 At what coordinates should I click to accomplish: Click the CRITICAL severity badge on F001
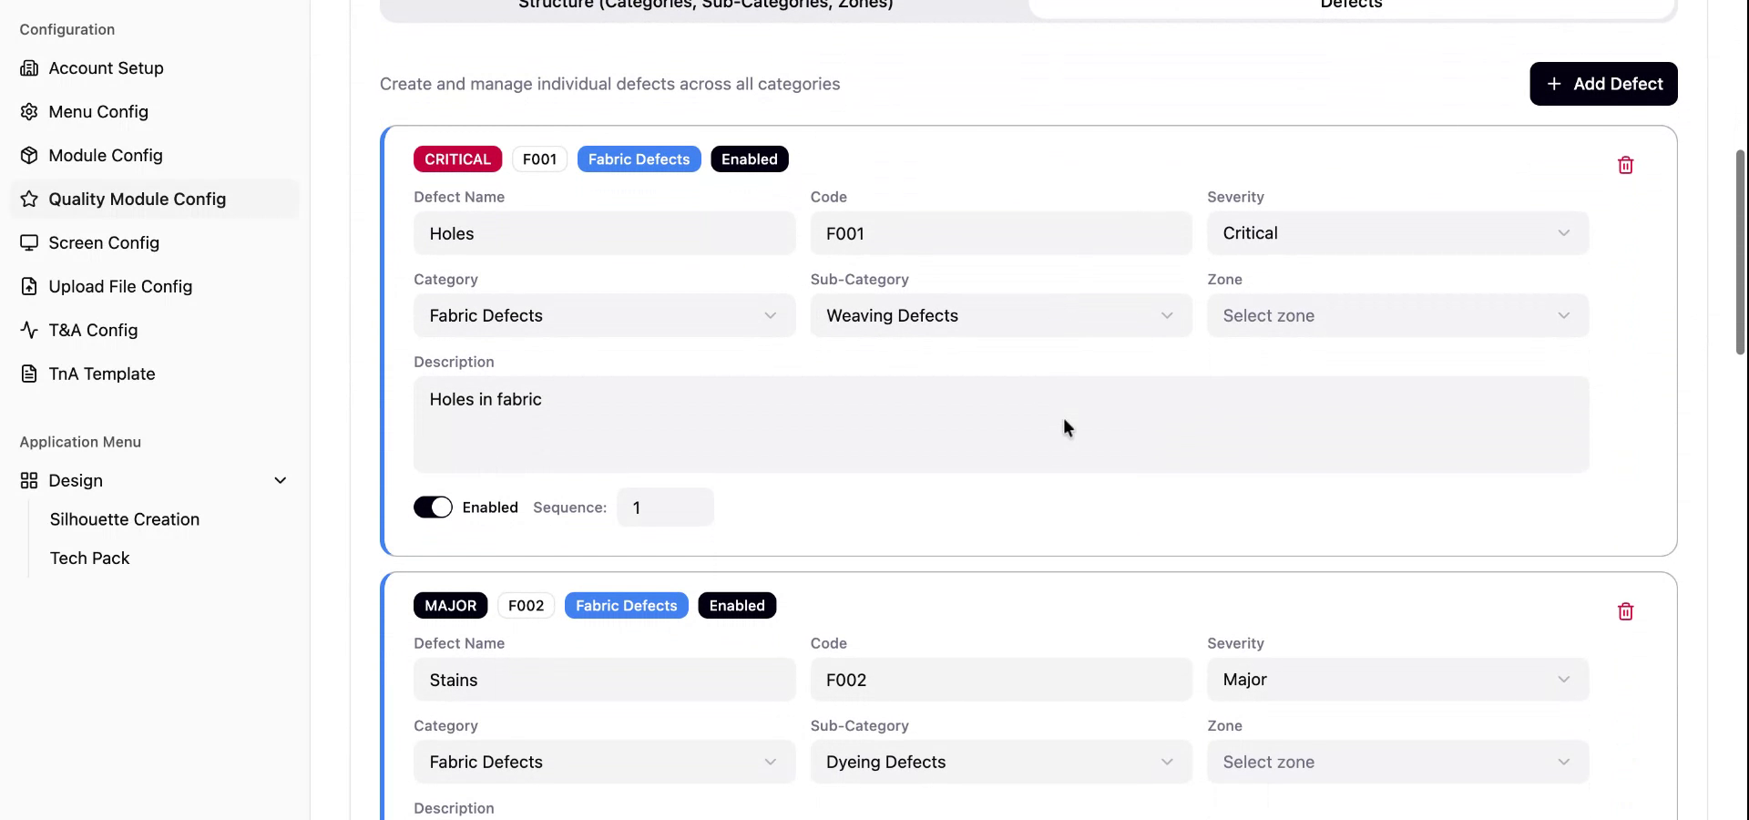pos(456,159)
